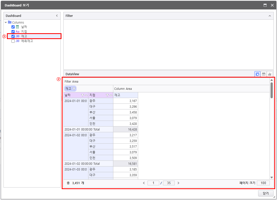This screenshot has width=277, height=200.
Task: Click the page size input field
Action: [x=263, y=183]
